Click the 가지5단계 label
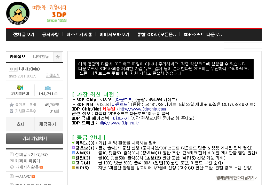The height and width of the screenshot is (185, 262). (20, 93)
